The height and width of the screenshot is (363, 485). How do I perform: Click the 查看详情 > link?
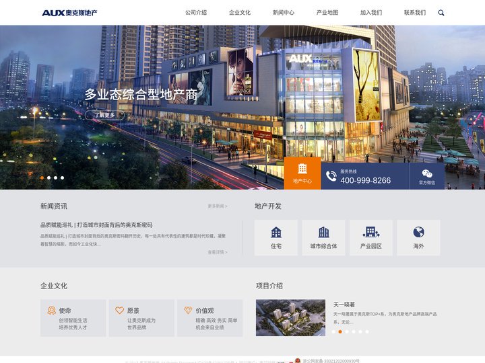218,252
